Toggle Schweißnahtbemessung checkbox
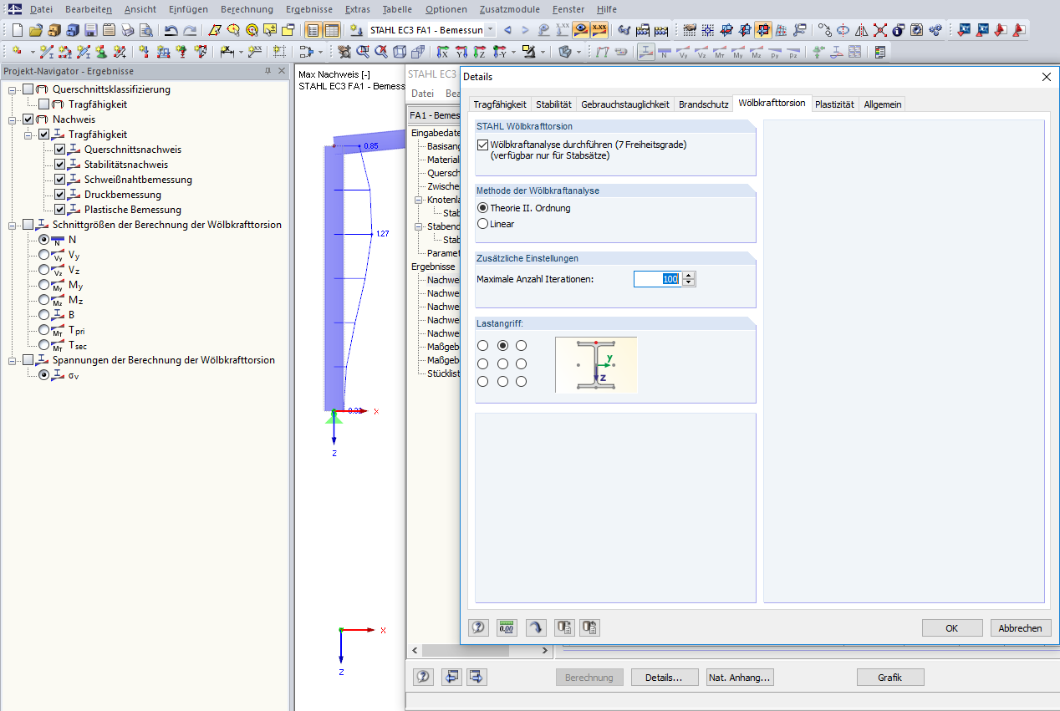This screenshot has width=1060, height=711. coord(59,180)
